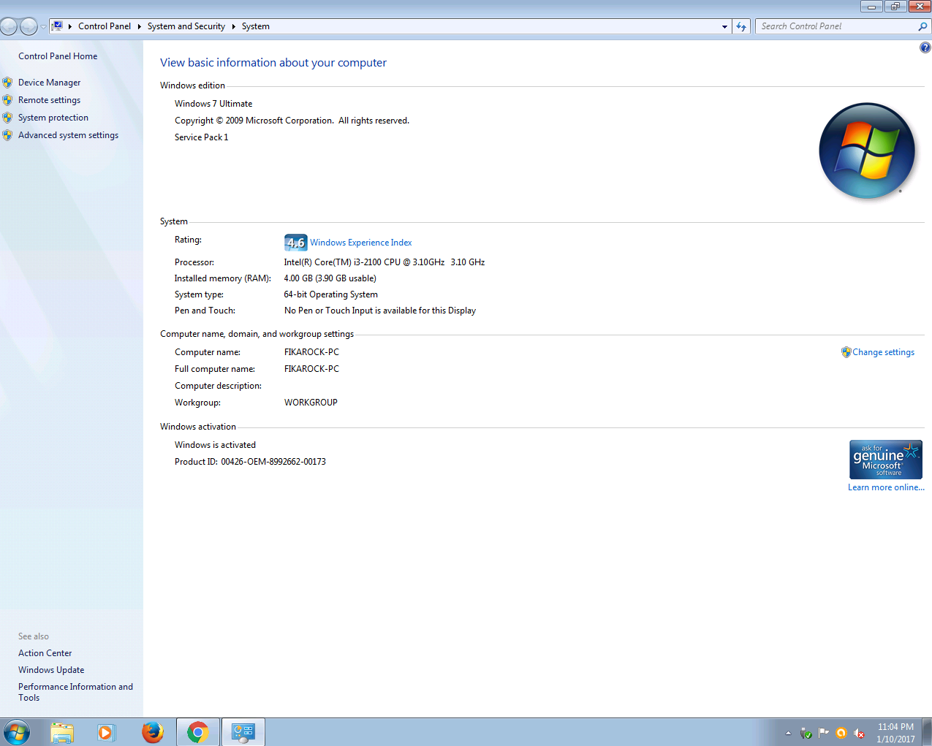The width and height of the screenshot is (932, 746).
Task: Open Device Manager from the sidebar
Action: (x=49, y=82)
